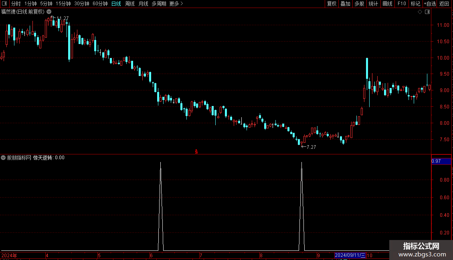Click the 标记 mark button

pyautogui.click(x=415, y=4)
